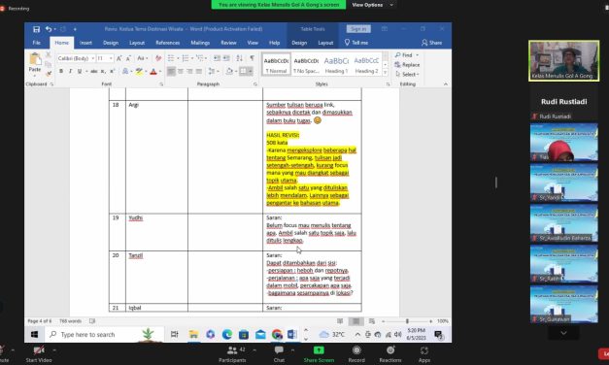The image size is (609, 365).
Task: Open the font size dropdown
Action: (111, 58)
